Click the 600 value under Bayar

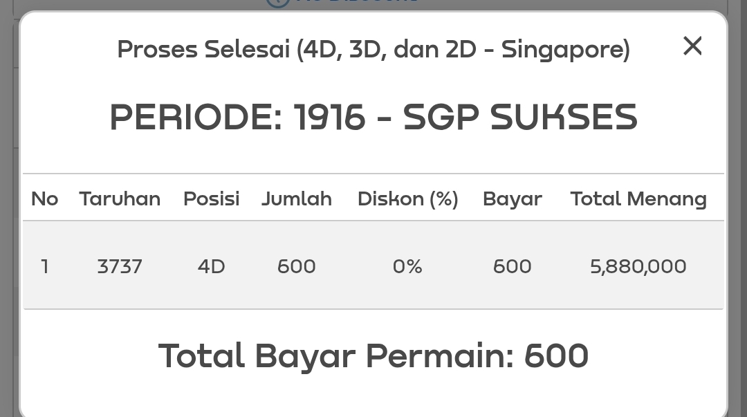513,266
